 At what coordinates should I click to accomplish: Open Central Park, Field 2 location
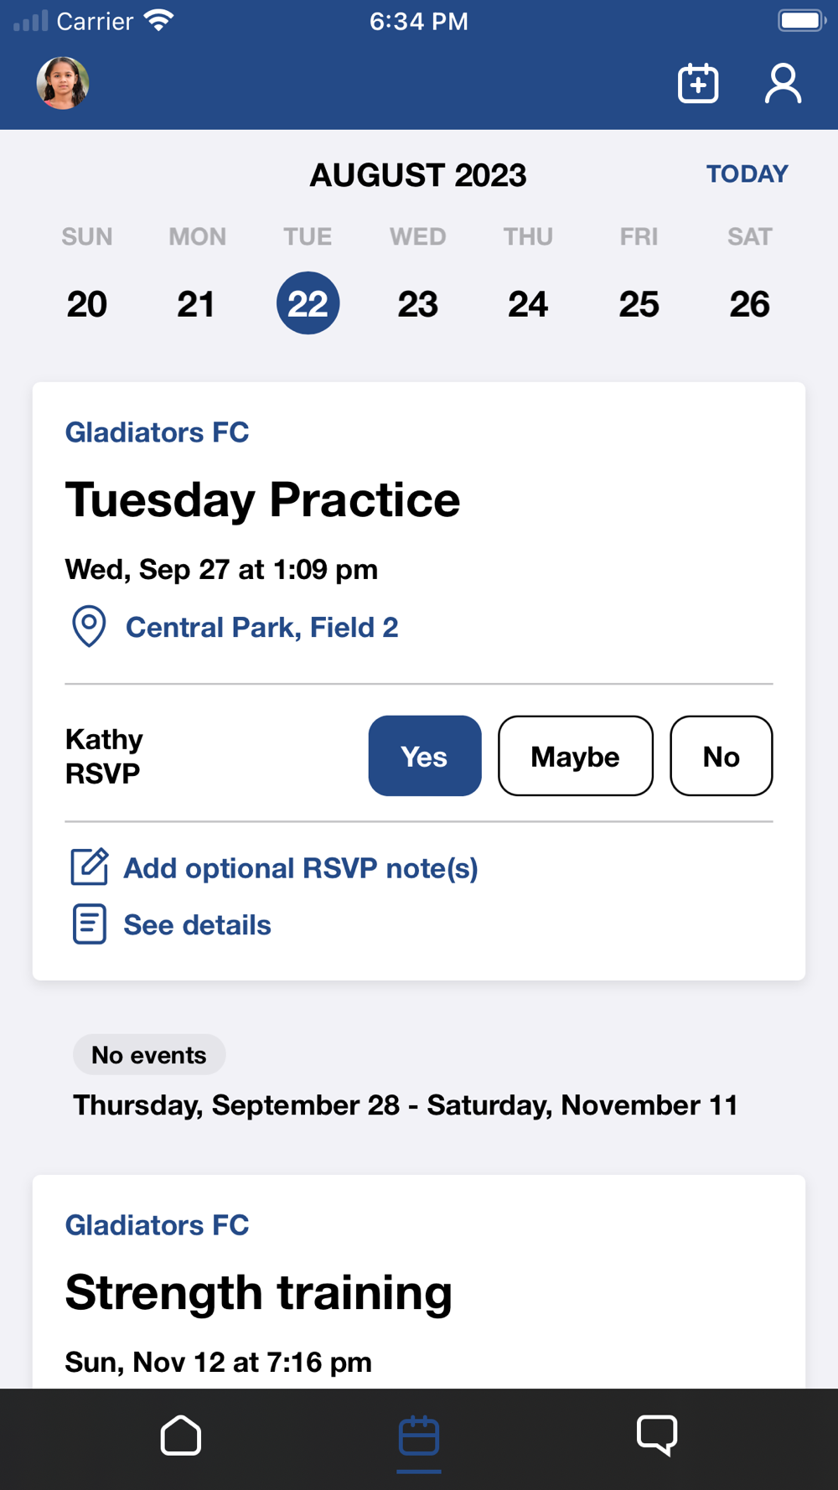click(261, 628)
